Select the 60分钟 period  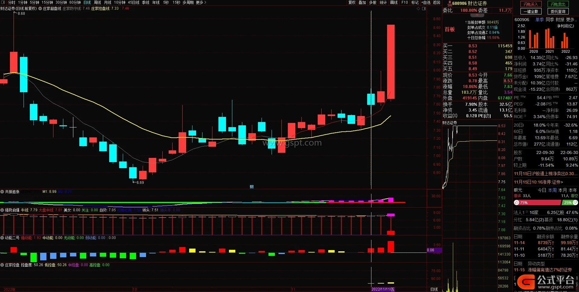(75, 2)
